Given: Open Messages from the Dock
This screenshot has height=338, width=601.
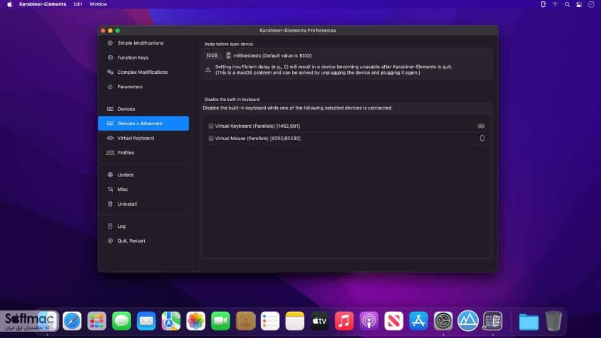Looking at the screenshot, I should pos(122,320).
